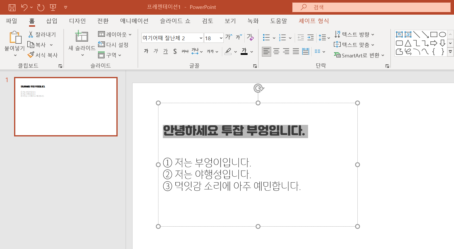This screenshot has width=454, height=249.
Task: Open the 레이아웃 dropdown
Action: click(x=115, y=34)
